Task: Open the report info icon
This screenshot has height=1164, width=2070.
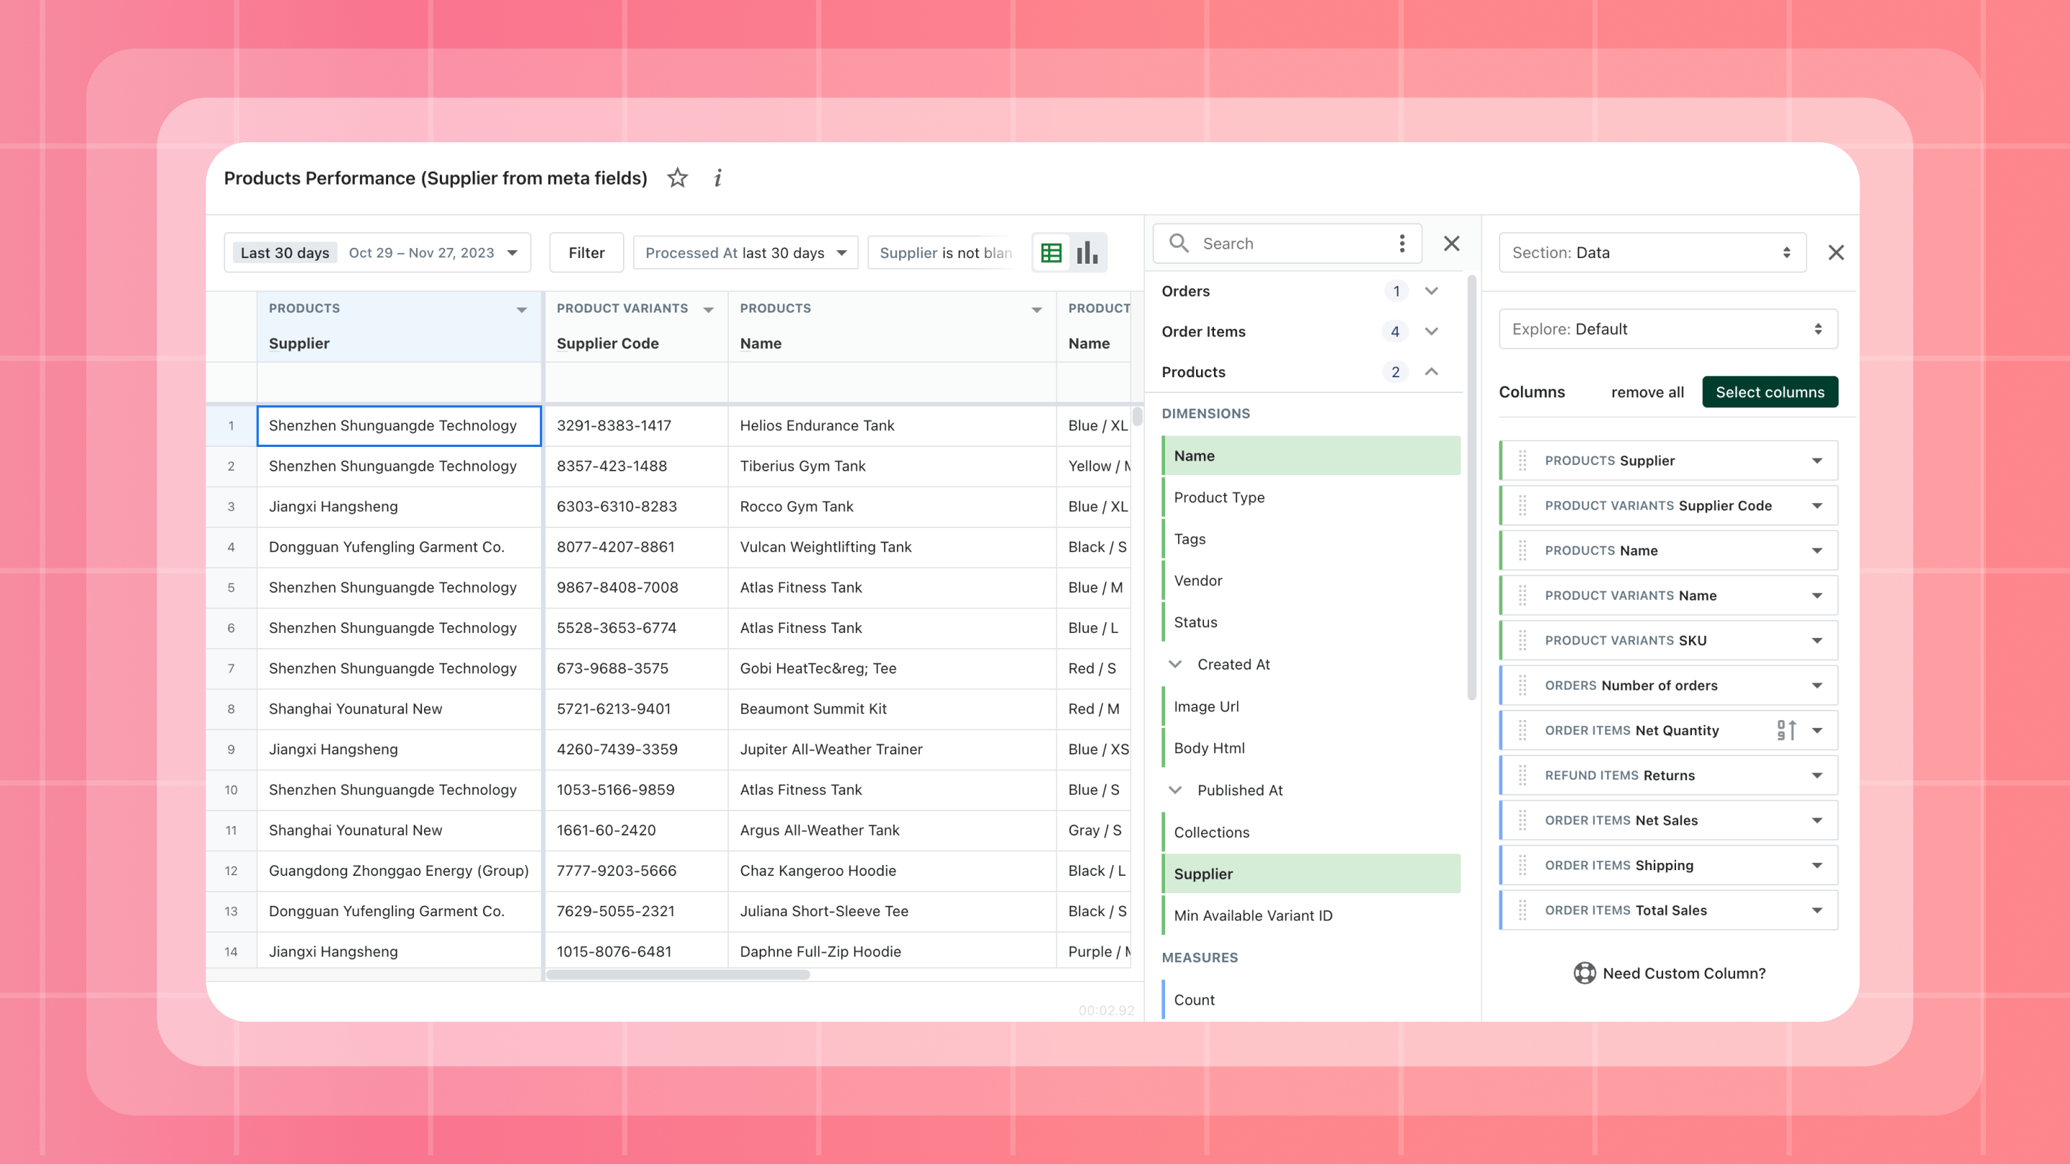Action: pyautogui.click(x=717, y=177)
